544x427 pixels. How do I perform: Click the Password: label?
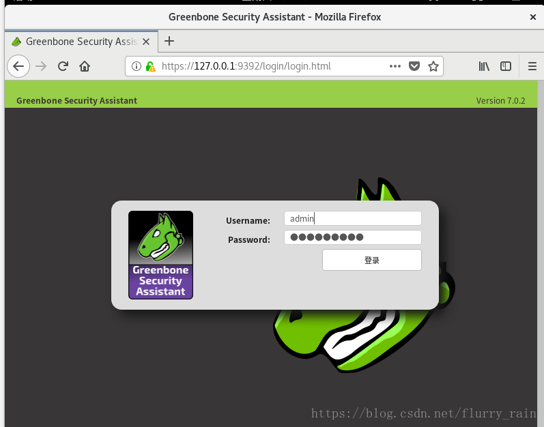point(248,239)
